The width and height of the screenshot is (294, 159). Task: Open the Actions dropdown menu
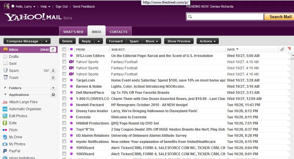click(x=208, y=41)
